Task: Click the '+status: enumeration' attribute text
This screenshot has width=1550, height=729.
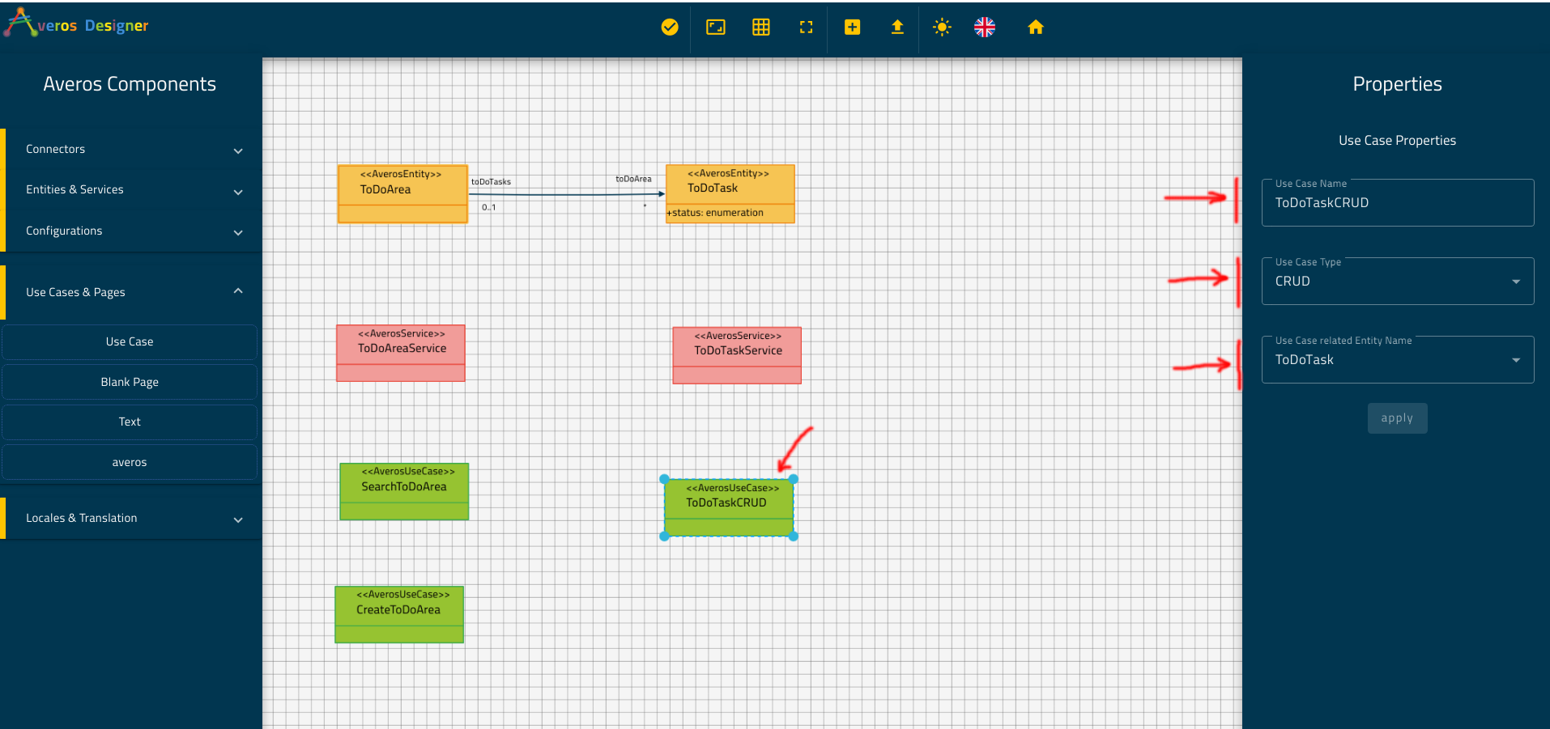Action: click(715, 214)
